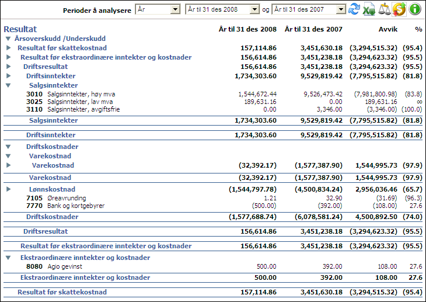426x302 pixels.
Task: Click Varekostnad total row label
Action: [x=50, y=178]
